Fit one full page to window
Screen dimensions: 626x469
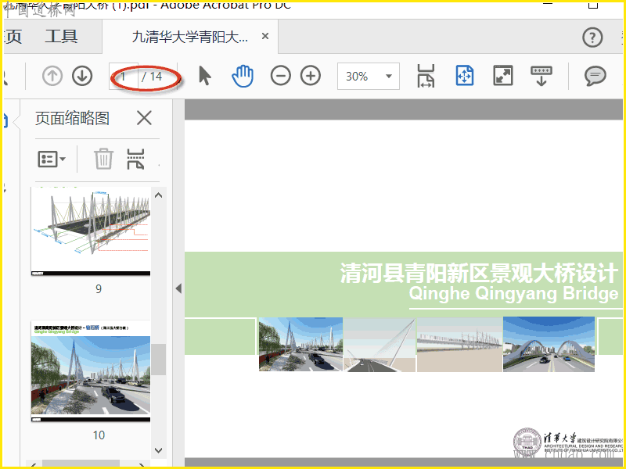(465, 76)
